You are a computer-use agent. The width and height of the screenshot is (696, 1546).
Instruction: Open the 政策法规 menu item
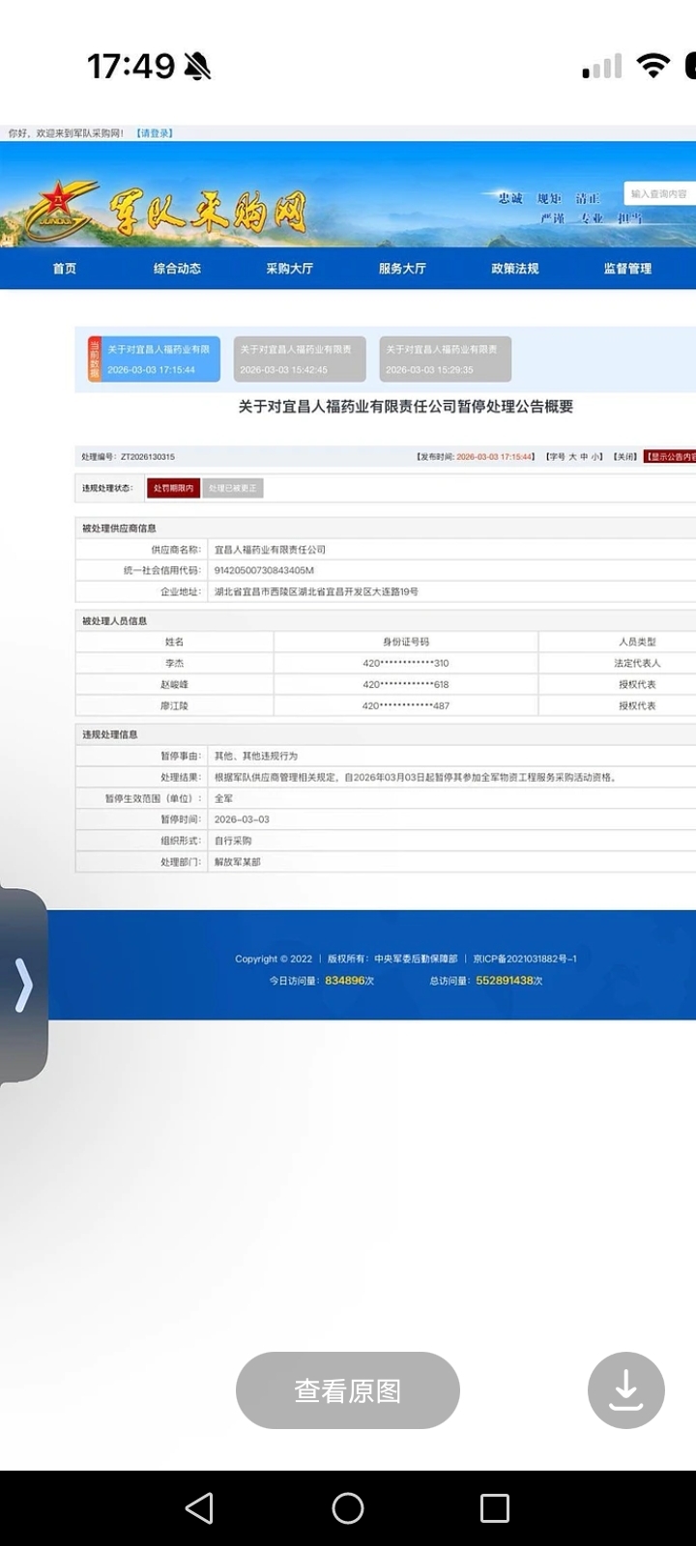coord(515,269)
